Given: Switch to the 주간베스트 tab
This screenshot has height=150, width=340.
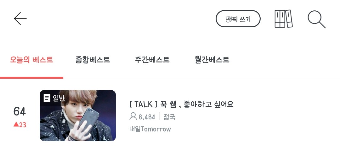Looking at the screenshot, I should click(x=152, y=59).
